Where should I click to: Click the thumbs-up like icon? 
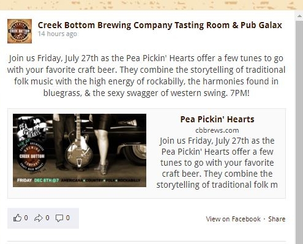[17, 218]
